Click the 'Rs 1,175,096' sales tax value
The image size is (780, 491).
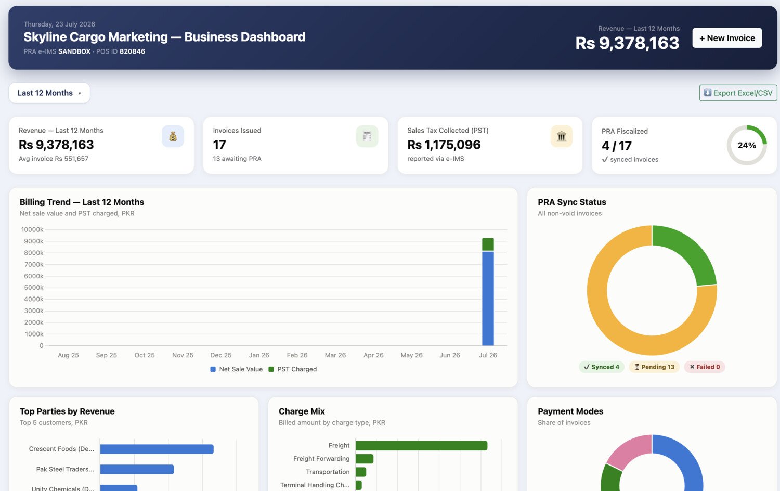tap(444, 145)
